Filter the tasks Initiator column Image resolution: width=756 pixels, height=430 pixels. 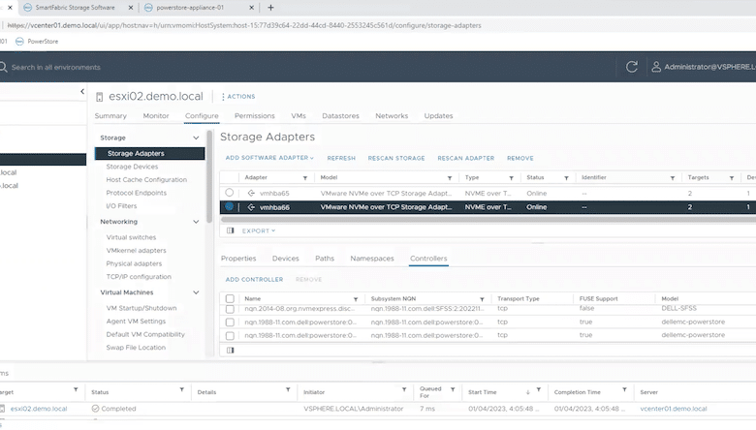(x=404, y=389)
